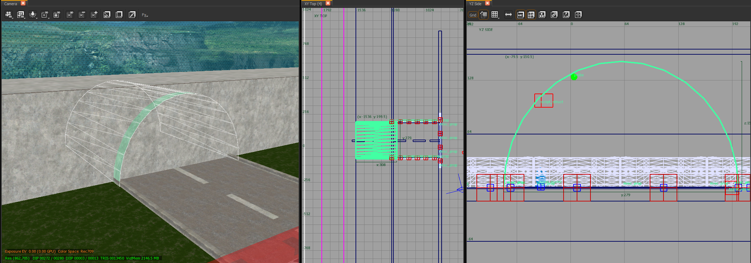Expand the Fx effects menu
This screenshot has height=263, width=751.
click(x=145, y=15)
